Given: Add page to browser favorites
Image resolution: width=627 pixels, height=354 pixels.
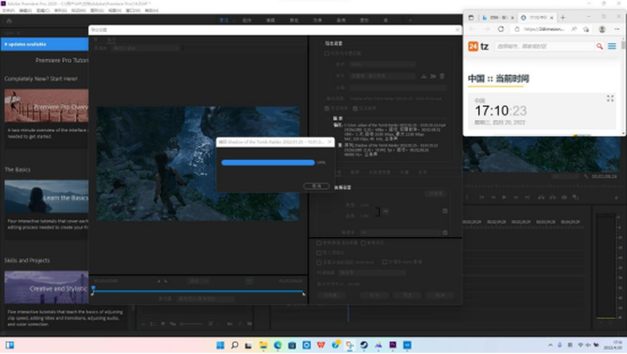Looking at the screenshot, I should (x=586, y=29).
